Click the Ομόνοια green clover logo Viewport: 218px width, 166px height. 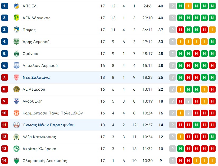16,54
